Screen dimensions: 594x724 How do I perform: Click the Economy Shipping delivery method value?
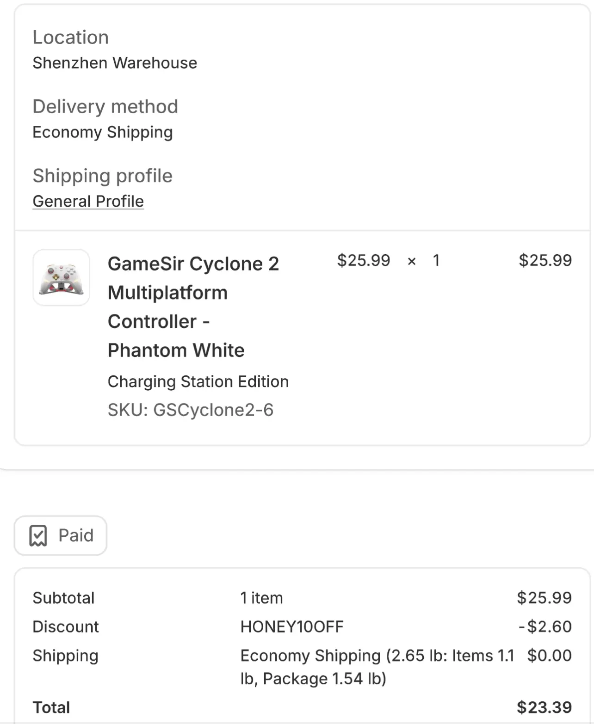tap(103, 132)
